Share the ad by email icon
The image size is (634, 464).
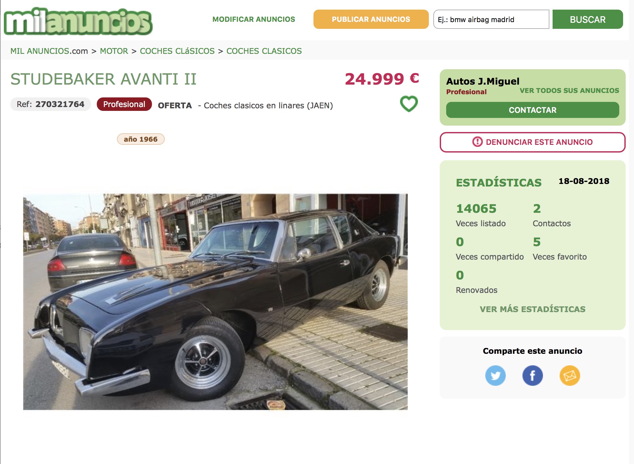point(570,375)
